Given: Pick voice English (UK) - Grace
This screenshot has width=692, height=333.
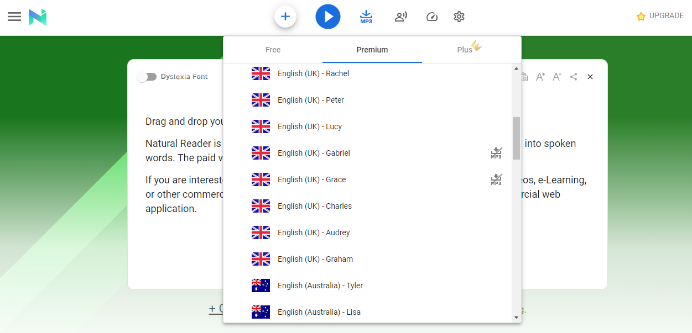Looking at the screenshot, I should 368,179.
